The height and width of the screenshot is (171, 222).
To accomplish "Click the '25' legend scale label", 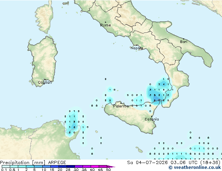I will pos(68,170).
